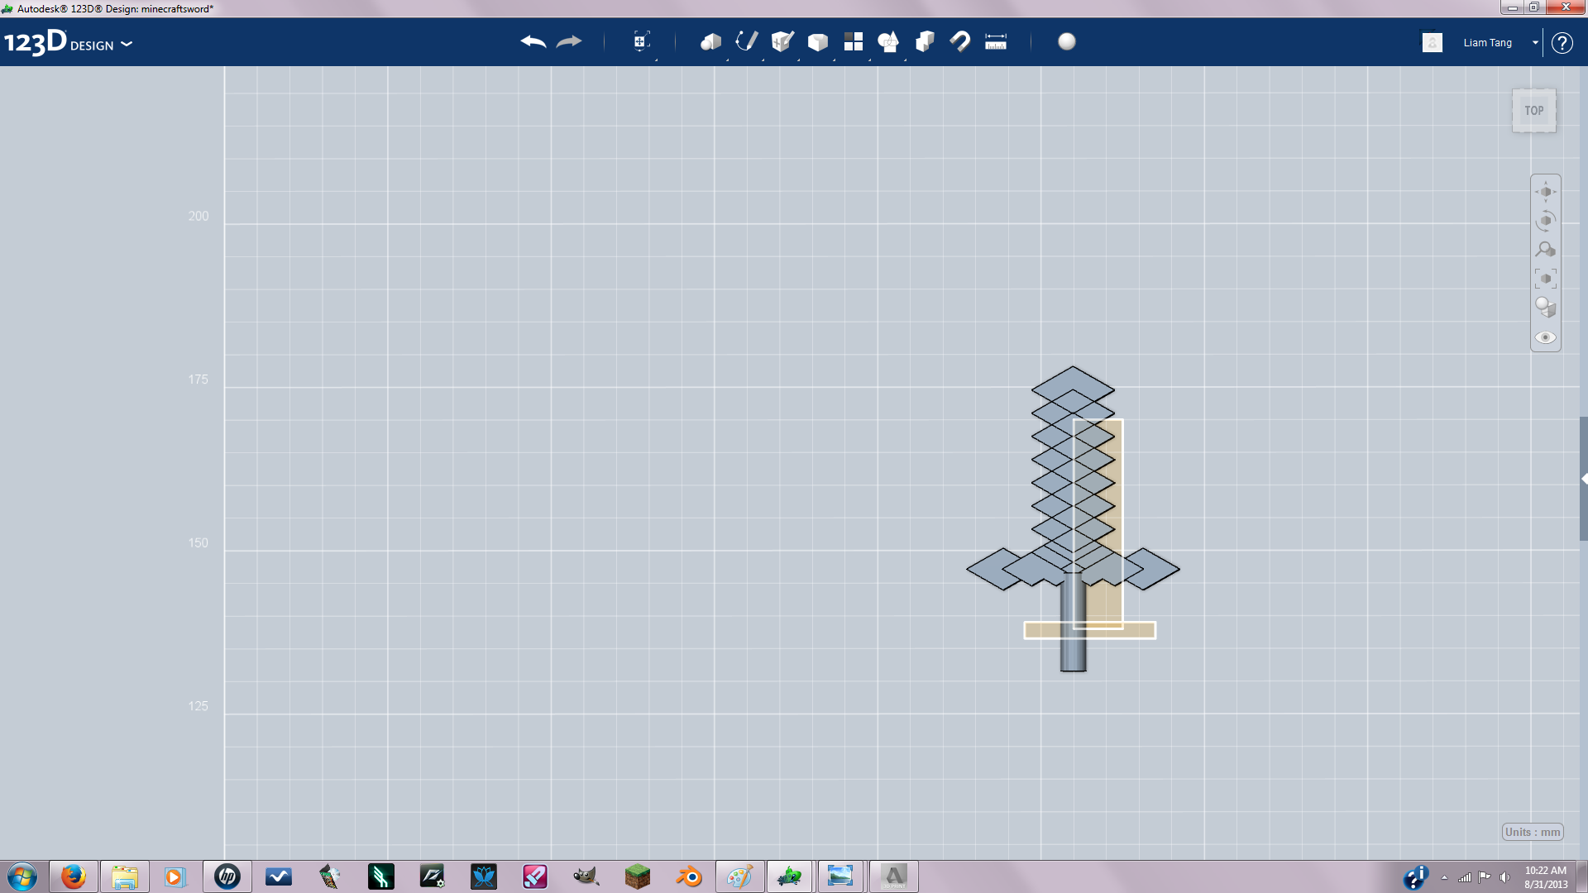
Task: Open the HP taskbar application
Action: coord(227,876)
